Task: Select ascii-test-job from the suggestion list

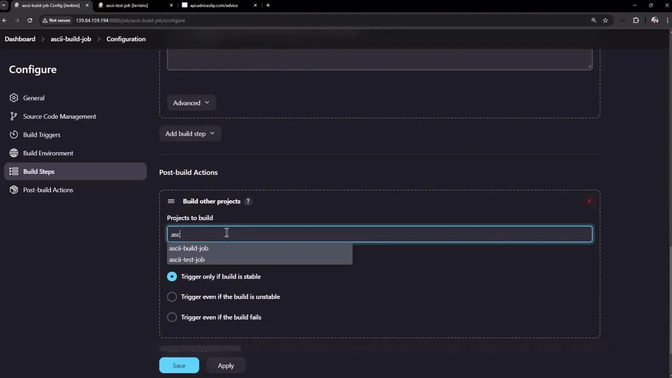Action: [x=186, y=259]
